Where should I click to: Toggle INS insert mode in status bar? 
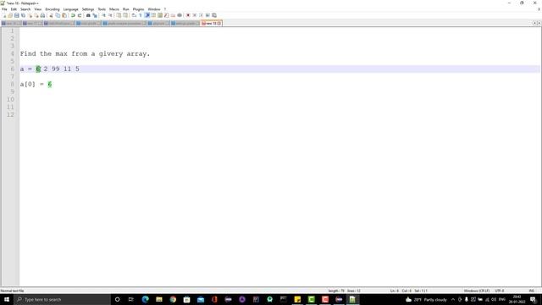532,291
